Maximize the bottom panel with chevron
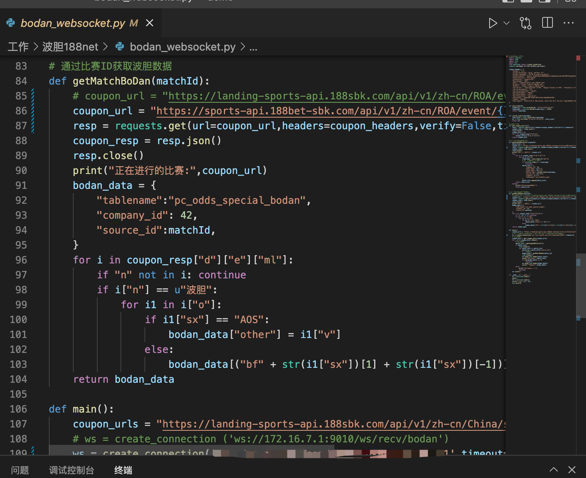Screen dimensions: 586x478 (554, 470)
